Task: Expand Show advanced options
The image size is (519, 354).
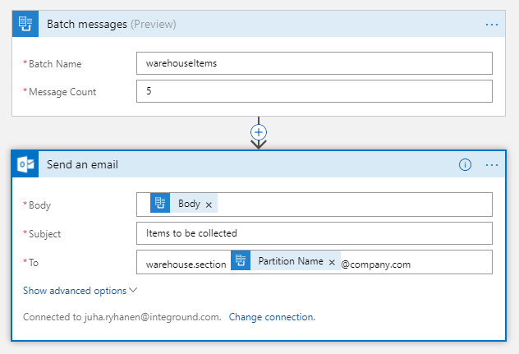Action: pyautogui.click(x=75, y=291)
